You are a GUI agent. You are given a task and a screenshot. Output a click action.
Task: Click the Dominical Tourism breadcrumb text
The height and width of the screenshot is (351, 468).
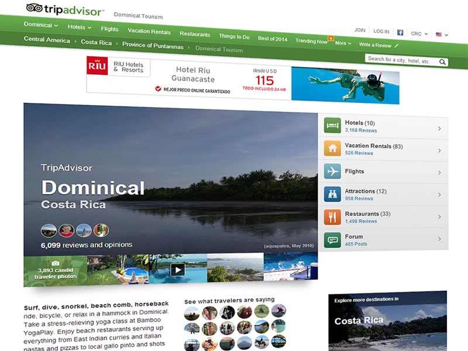tap(219, 49)
